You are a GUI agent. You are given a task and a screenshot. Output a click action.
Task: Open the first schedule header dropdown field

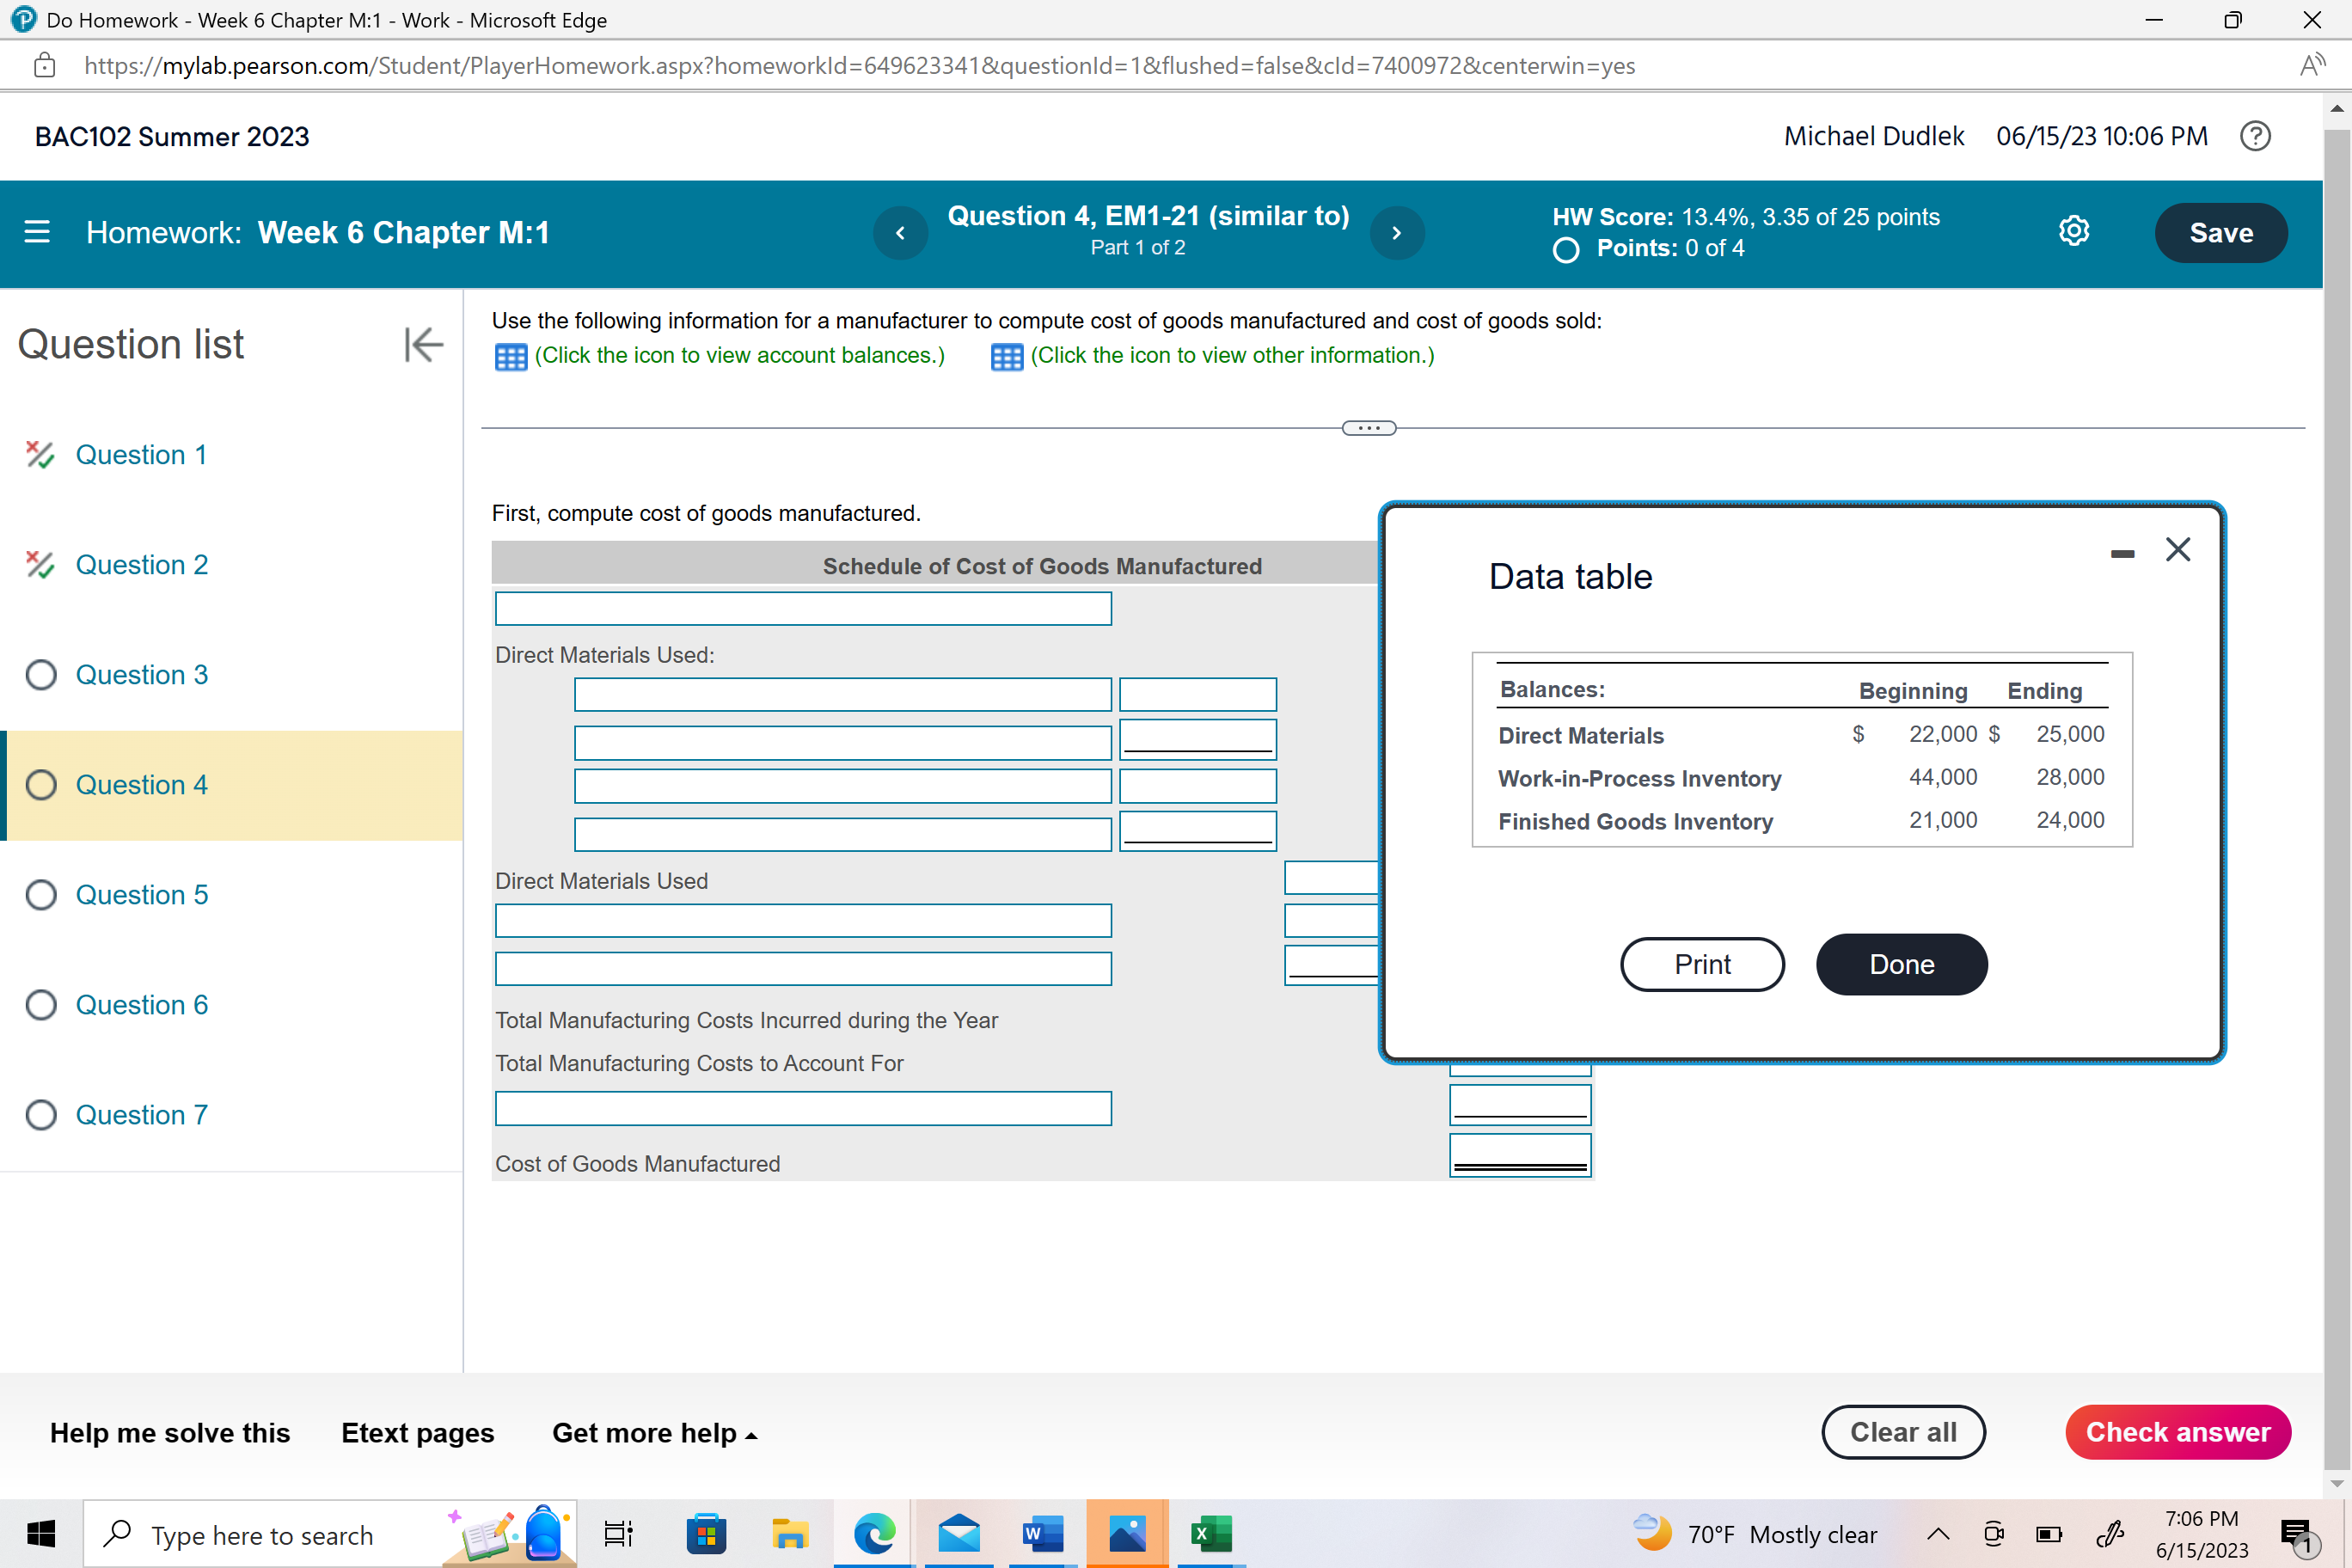(x=802, y=608)
